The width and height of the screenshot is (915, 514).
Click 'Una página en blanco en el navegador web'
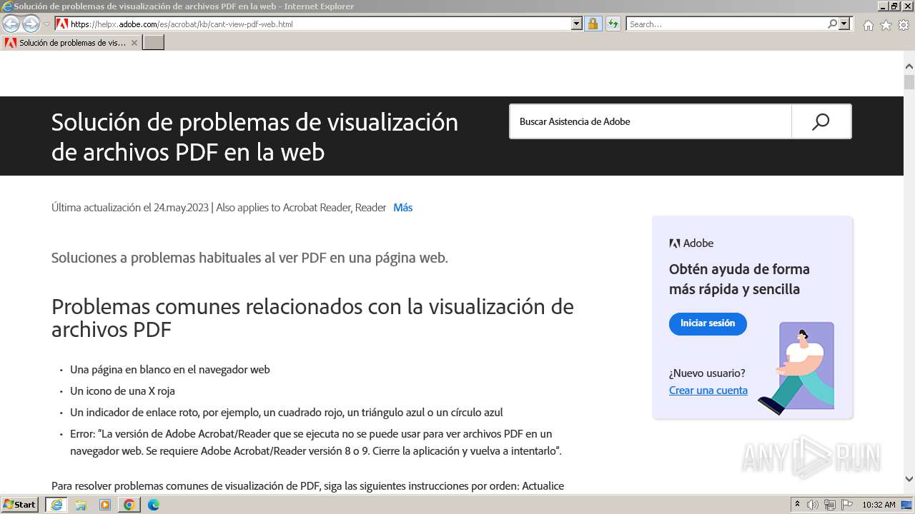pyautogui.click(x=170, y=370)
